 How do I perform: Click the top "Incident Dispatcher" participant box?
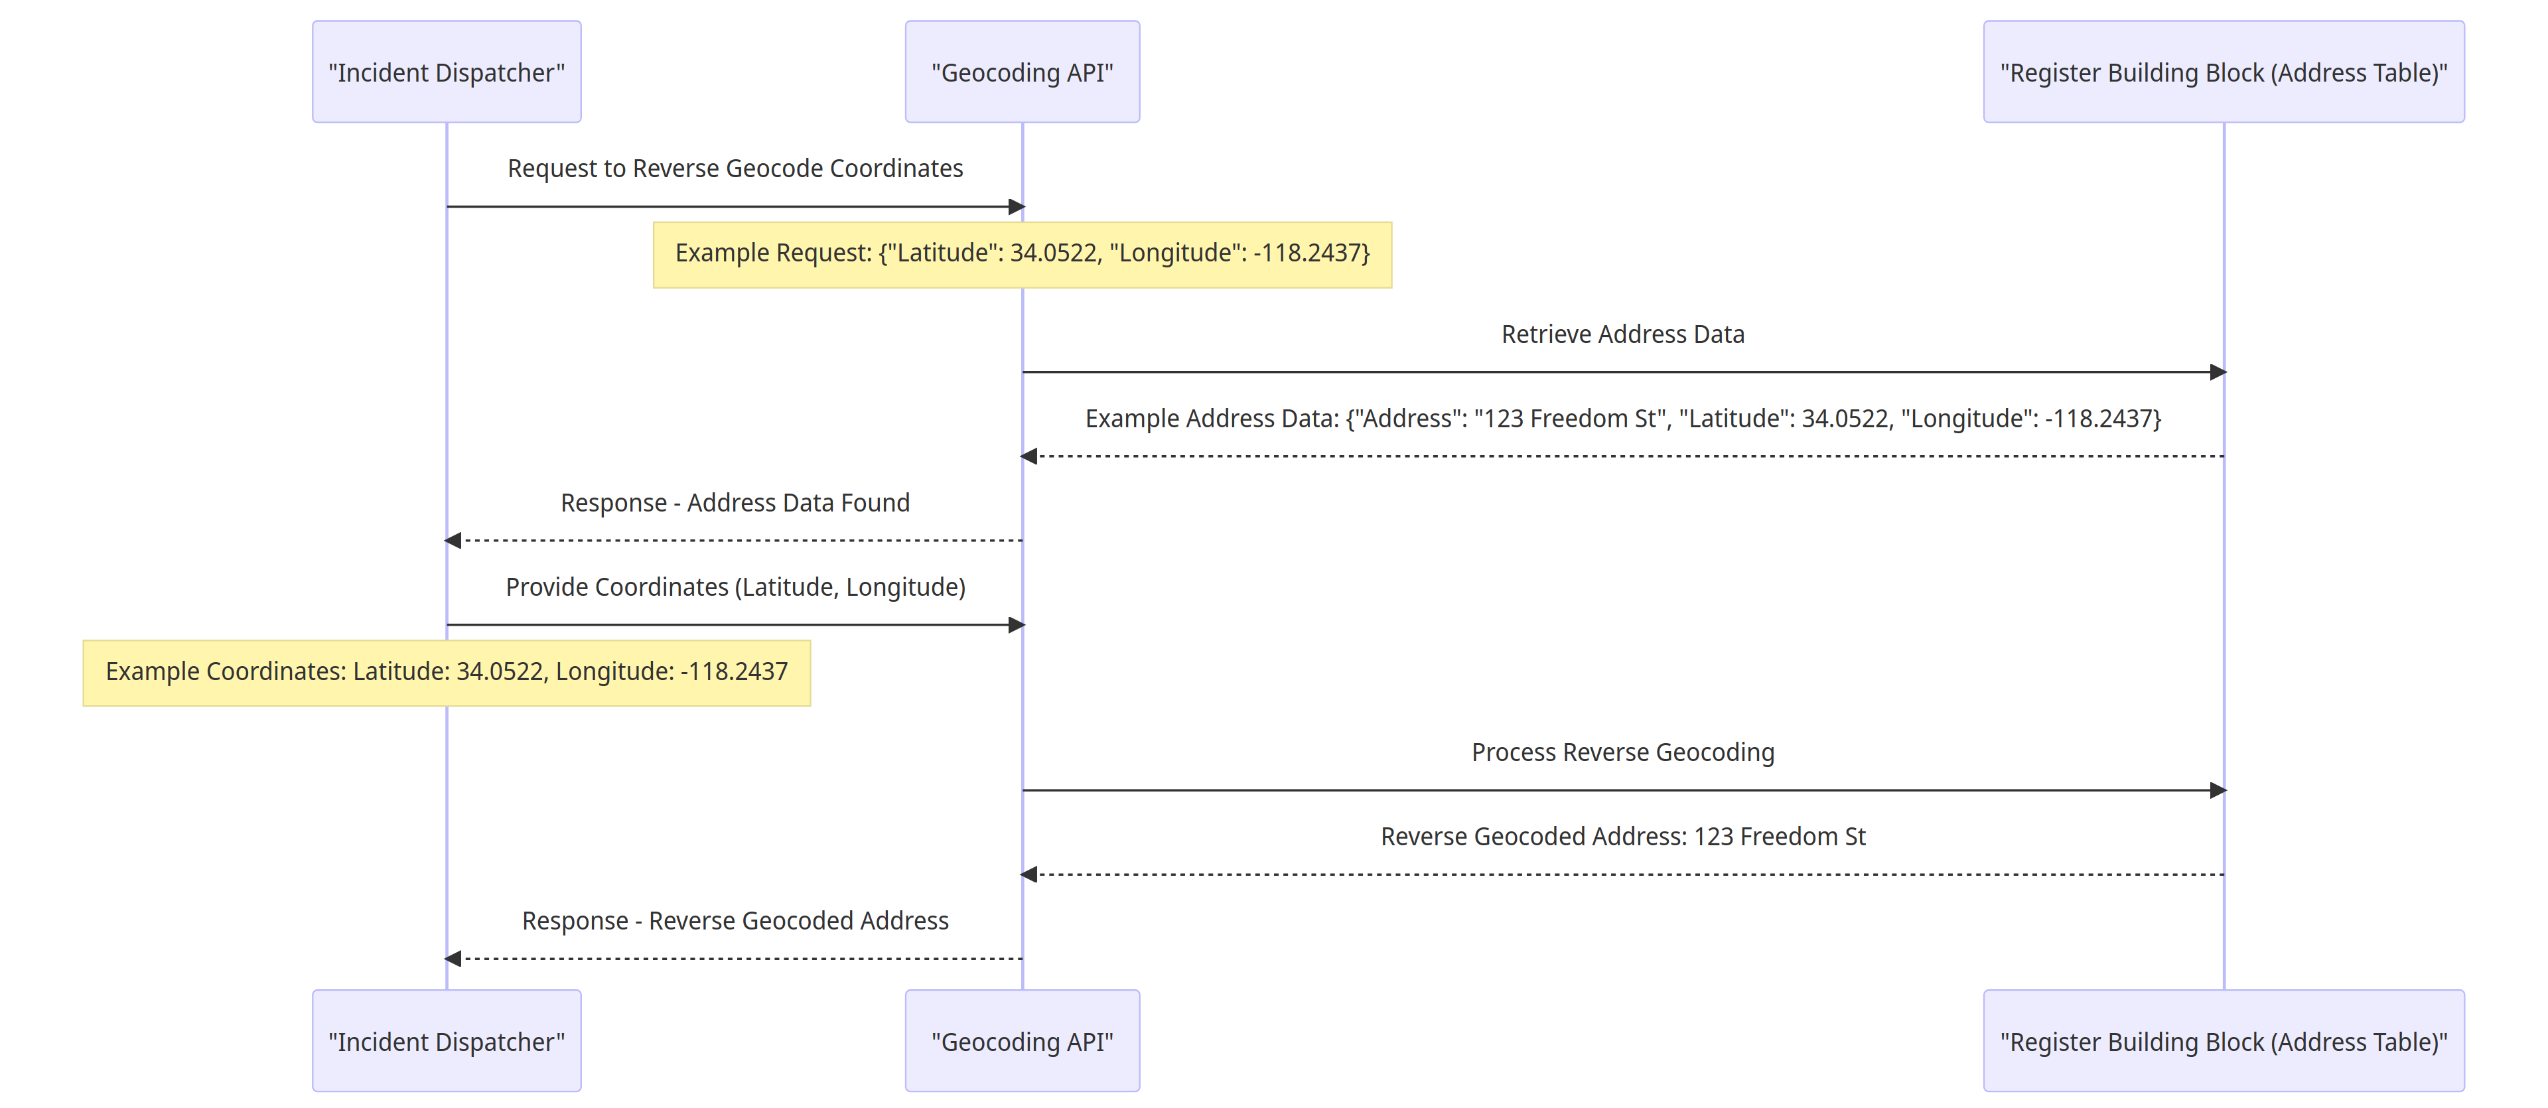coord(446,72)
